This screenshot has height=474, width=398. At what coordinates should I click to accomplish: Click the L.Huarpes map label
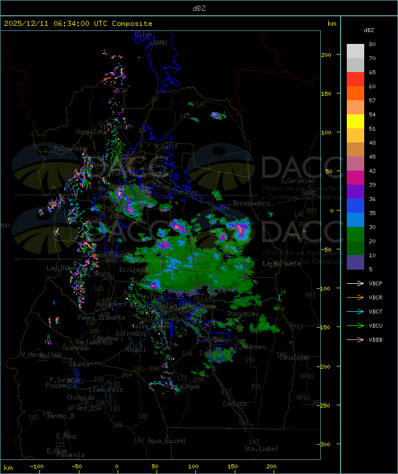pyautogui.click(x=250, y=347)
